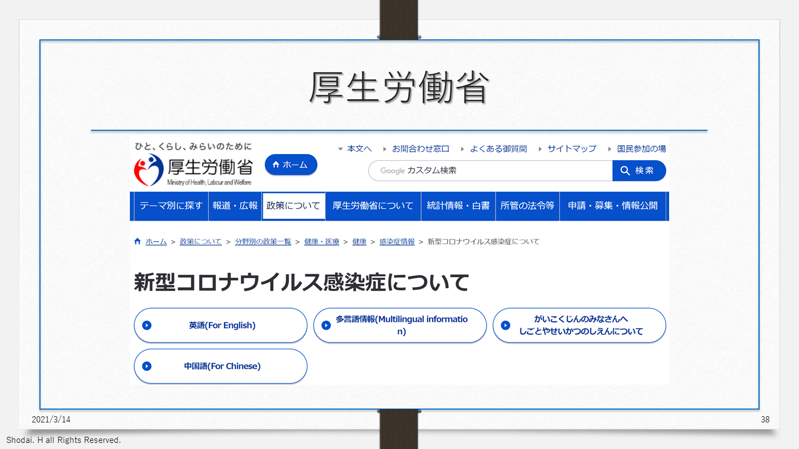799x449 pixels.
Task: Select テーマ別に探す menu tab
Action: coord(171,206)
